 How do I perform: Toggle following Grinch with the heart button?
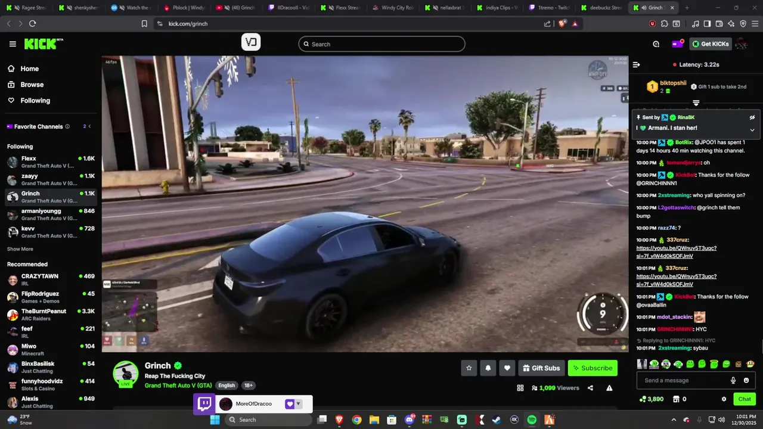point(507,368)
